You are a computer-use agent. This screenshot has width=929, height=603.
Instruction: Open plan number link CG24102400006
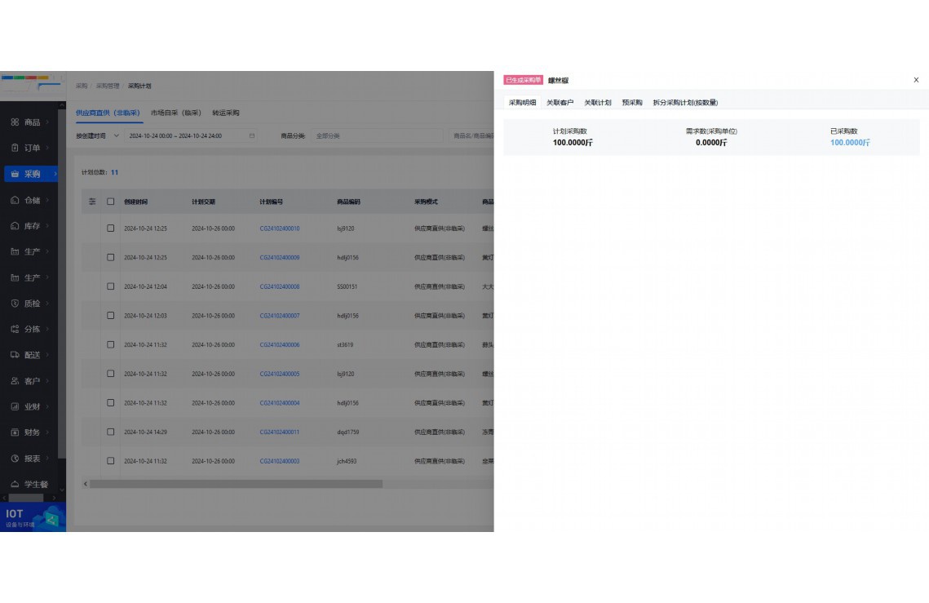280,345
